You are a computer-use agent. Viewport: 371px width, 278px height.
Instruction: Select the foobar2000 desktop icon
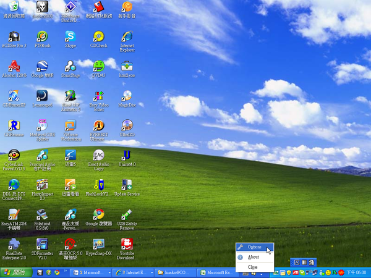[x=42, y=9]
